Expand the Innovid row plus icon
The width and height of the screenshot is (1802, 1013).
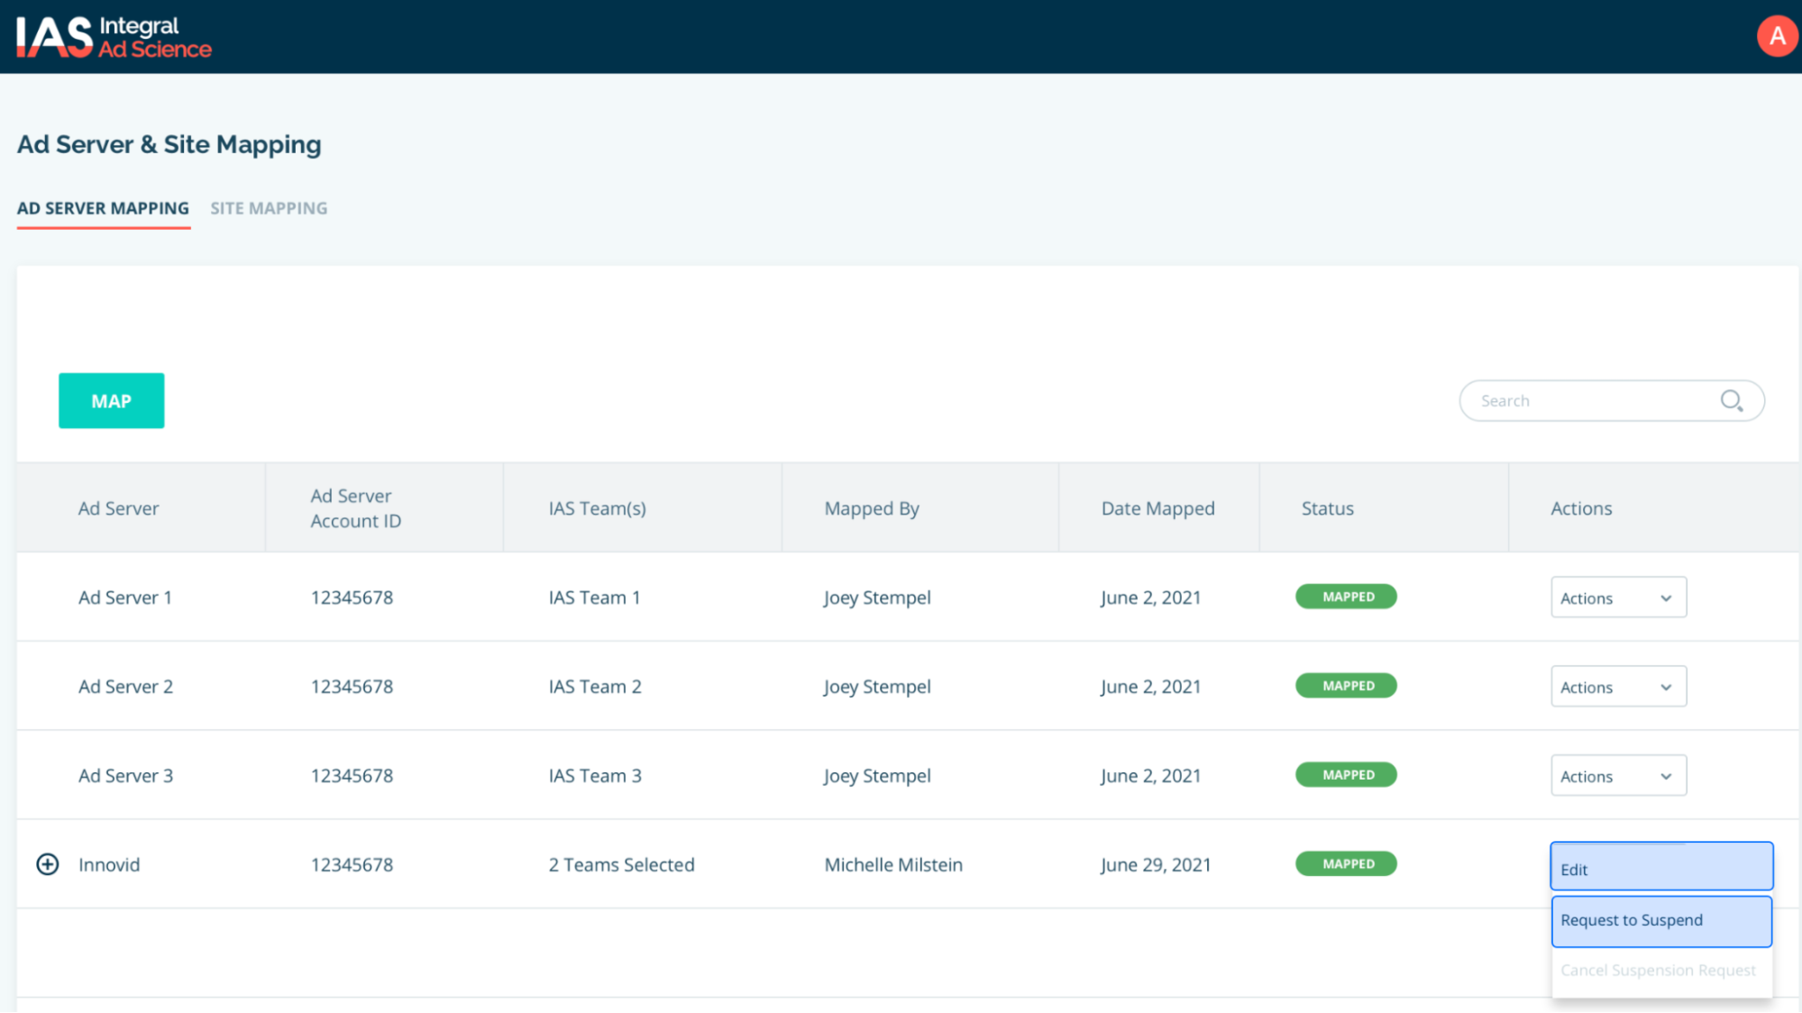48,864
